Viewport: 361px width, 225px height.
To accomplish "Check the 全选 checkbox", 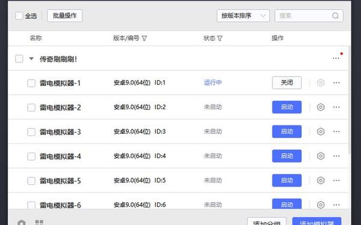I will (19, 16).
